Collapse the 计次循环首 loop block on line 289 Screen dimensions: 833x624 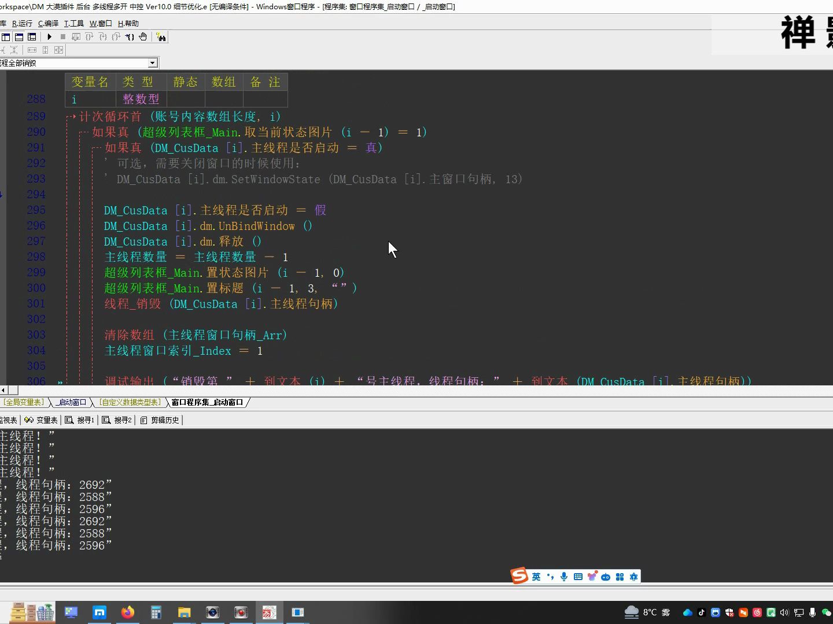click(x=71, y=117)
